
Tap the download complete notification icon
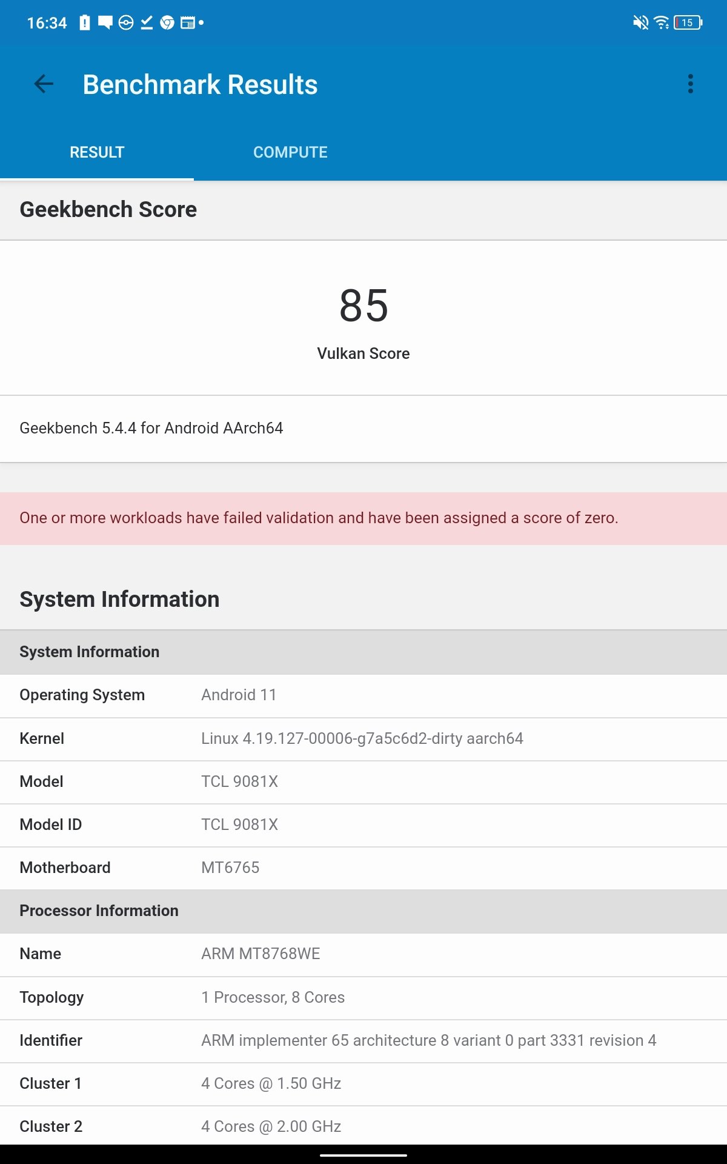tap(147, 22)
